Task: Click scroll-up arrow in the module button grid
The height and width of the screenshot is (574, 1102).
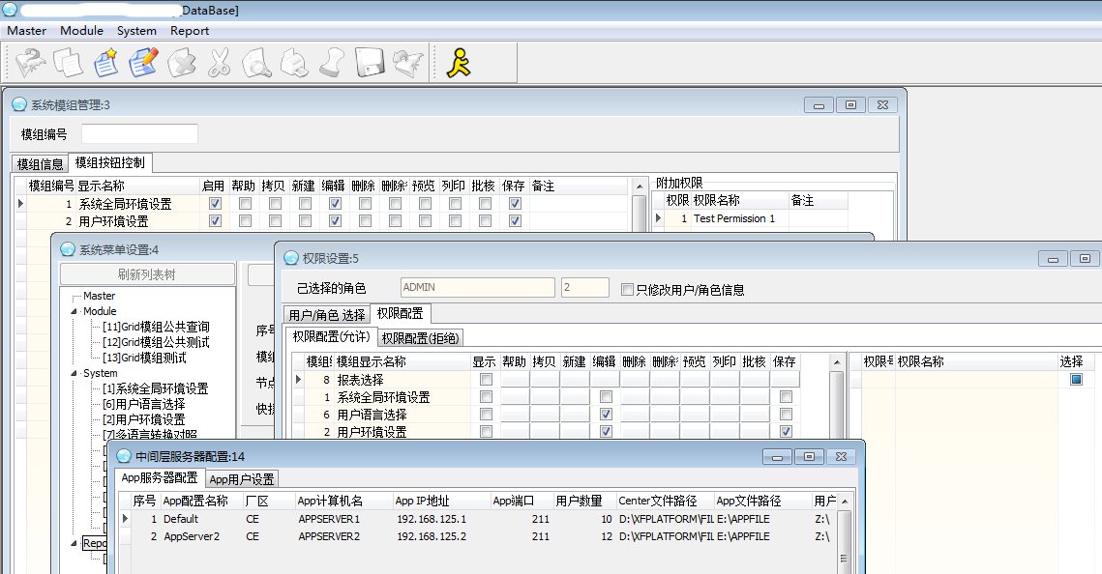Action: [639, 186]
